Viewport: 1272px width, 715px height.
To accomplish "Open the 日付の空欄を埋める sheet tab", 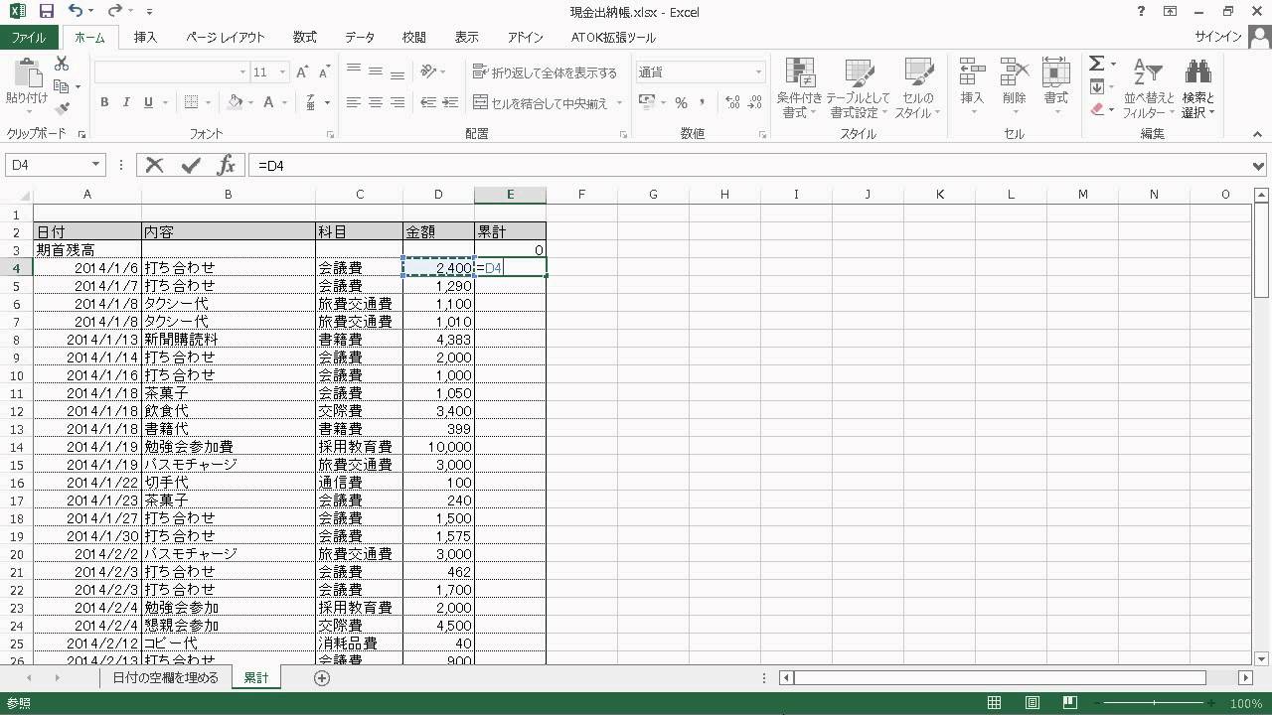I will click(165, 677).
